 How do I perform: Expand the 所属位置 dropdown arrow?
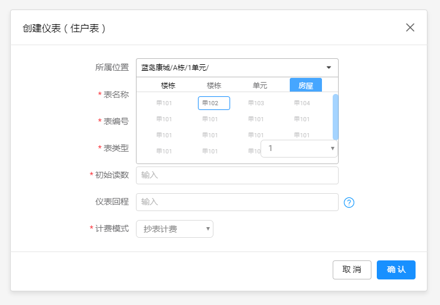329,67
